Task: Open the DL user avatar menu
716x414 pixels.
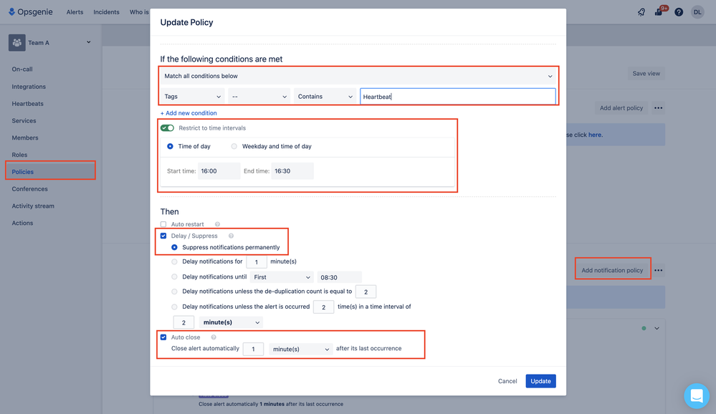Action: [697, 12]
